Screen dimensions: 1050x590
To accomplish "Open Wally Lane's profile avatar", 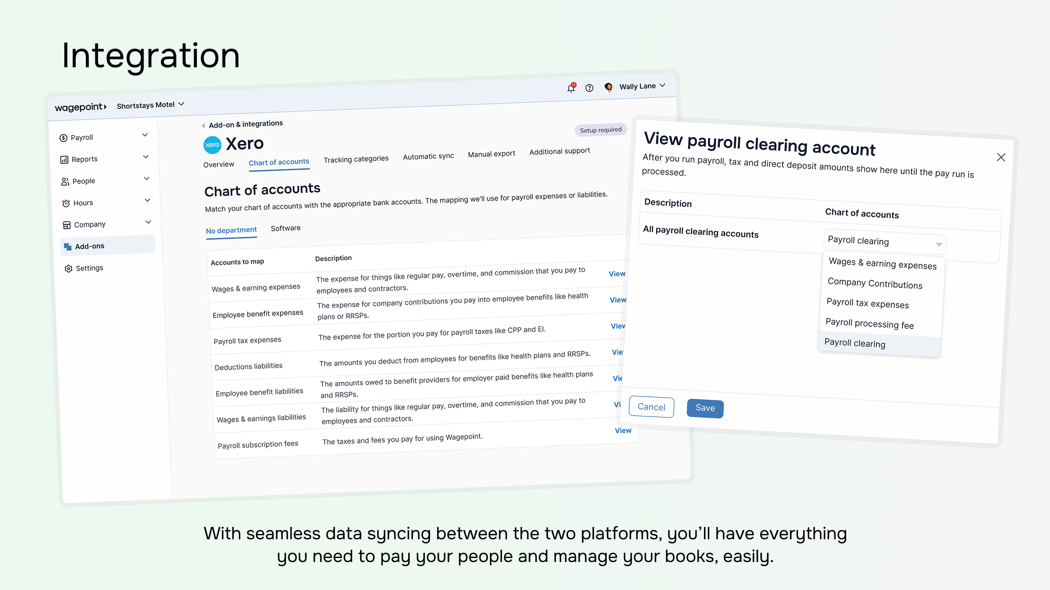I will [x=609, y=86].
